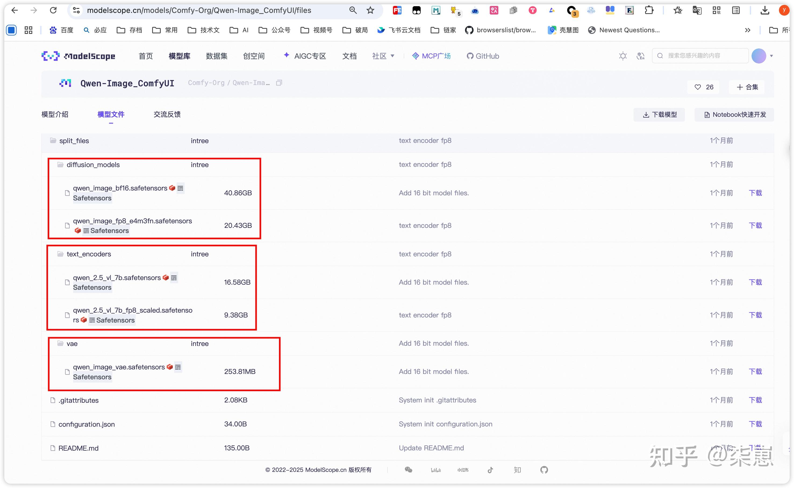The image size is (794, 488).
Task: Bookmark this page with star icon
Action: click(370, 10)
